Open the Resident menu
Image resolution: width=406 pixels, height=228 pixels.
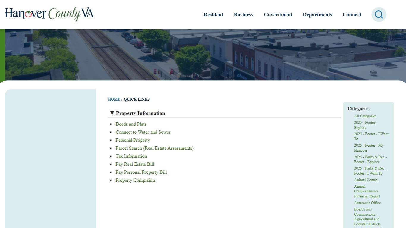(x=213, y=15)
